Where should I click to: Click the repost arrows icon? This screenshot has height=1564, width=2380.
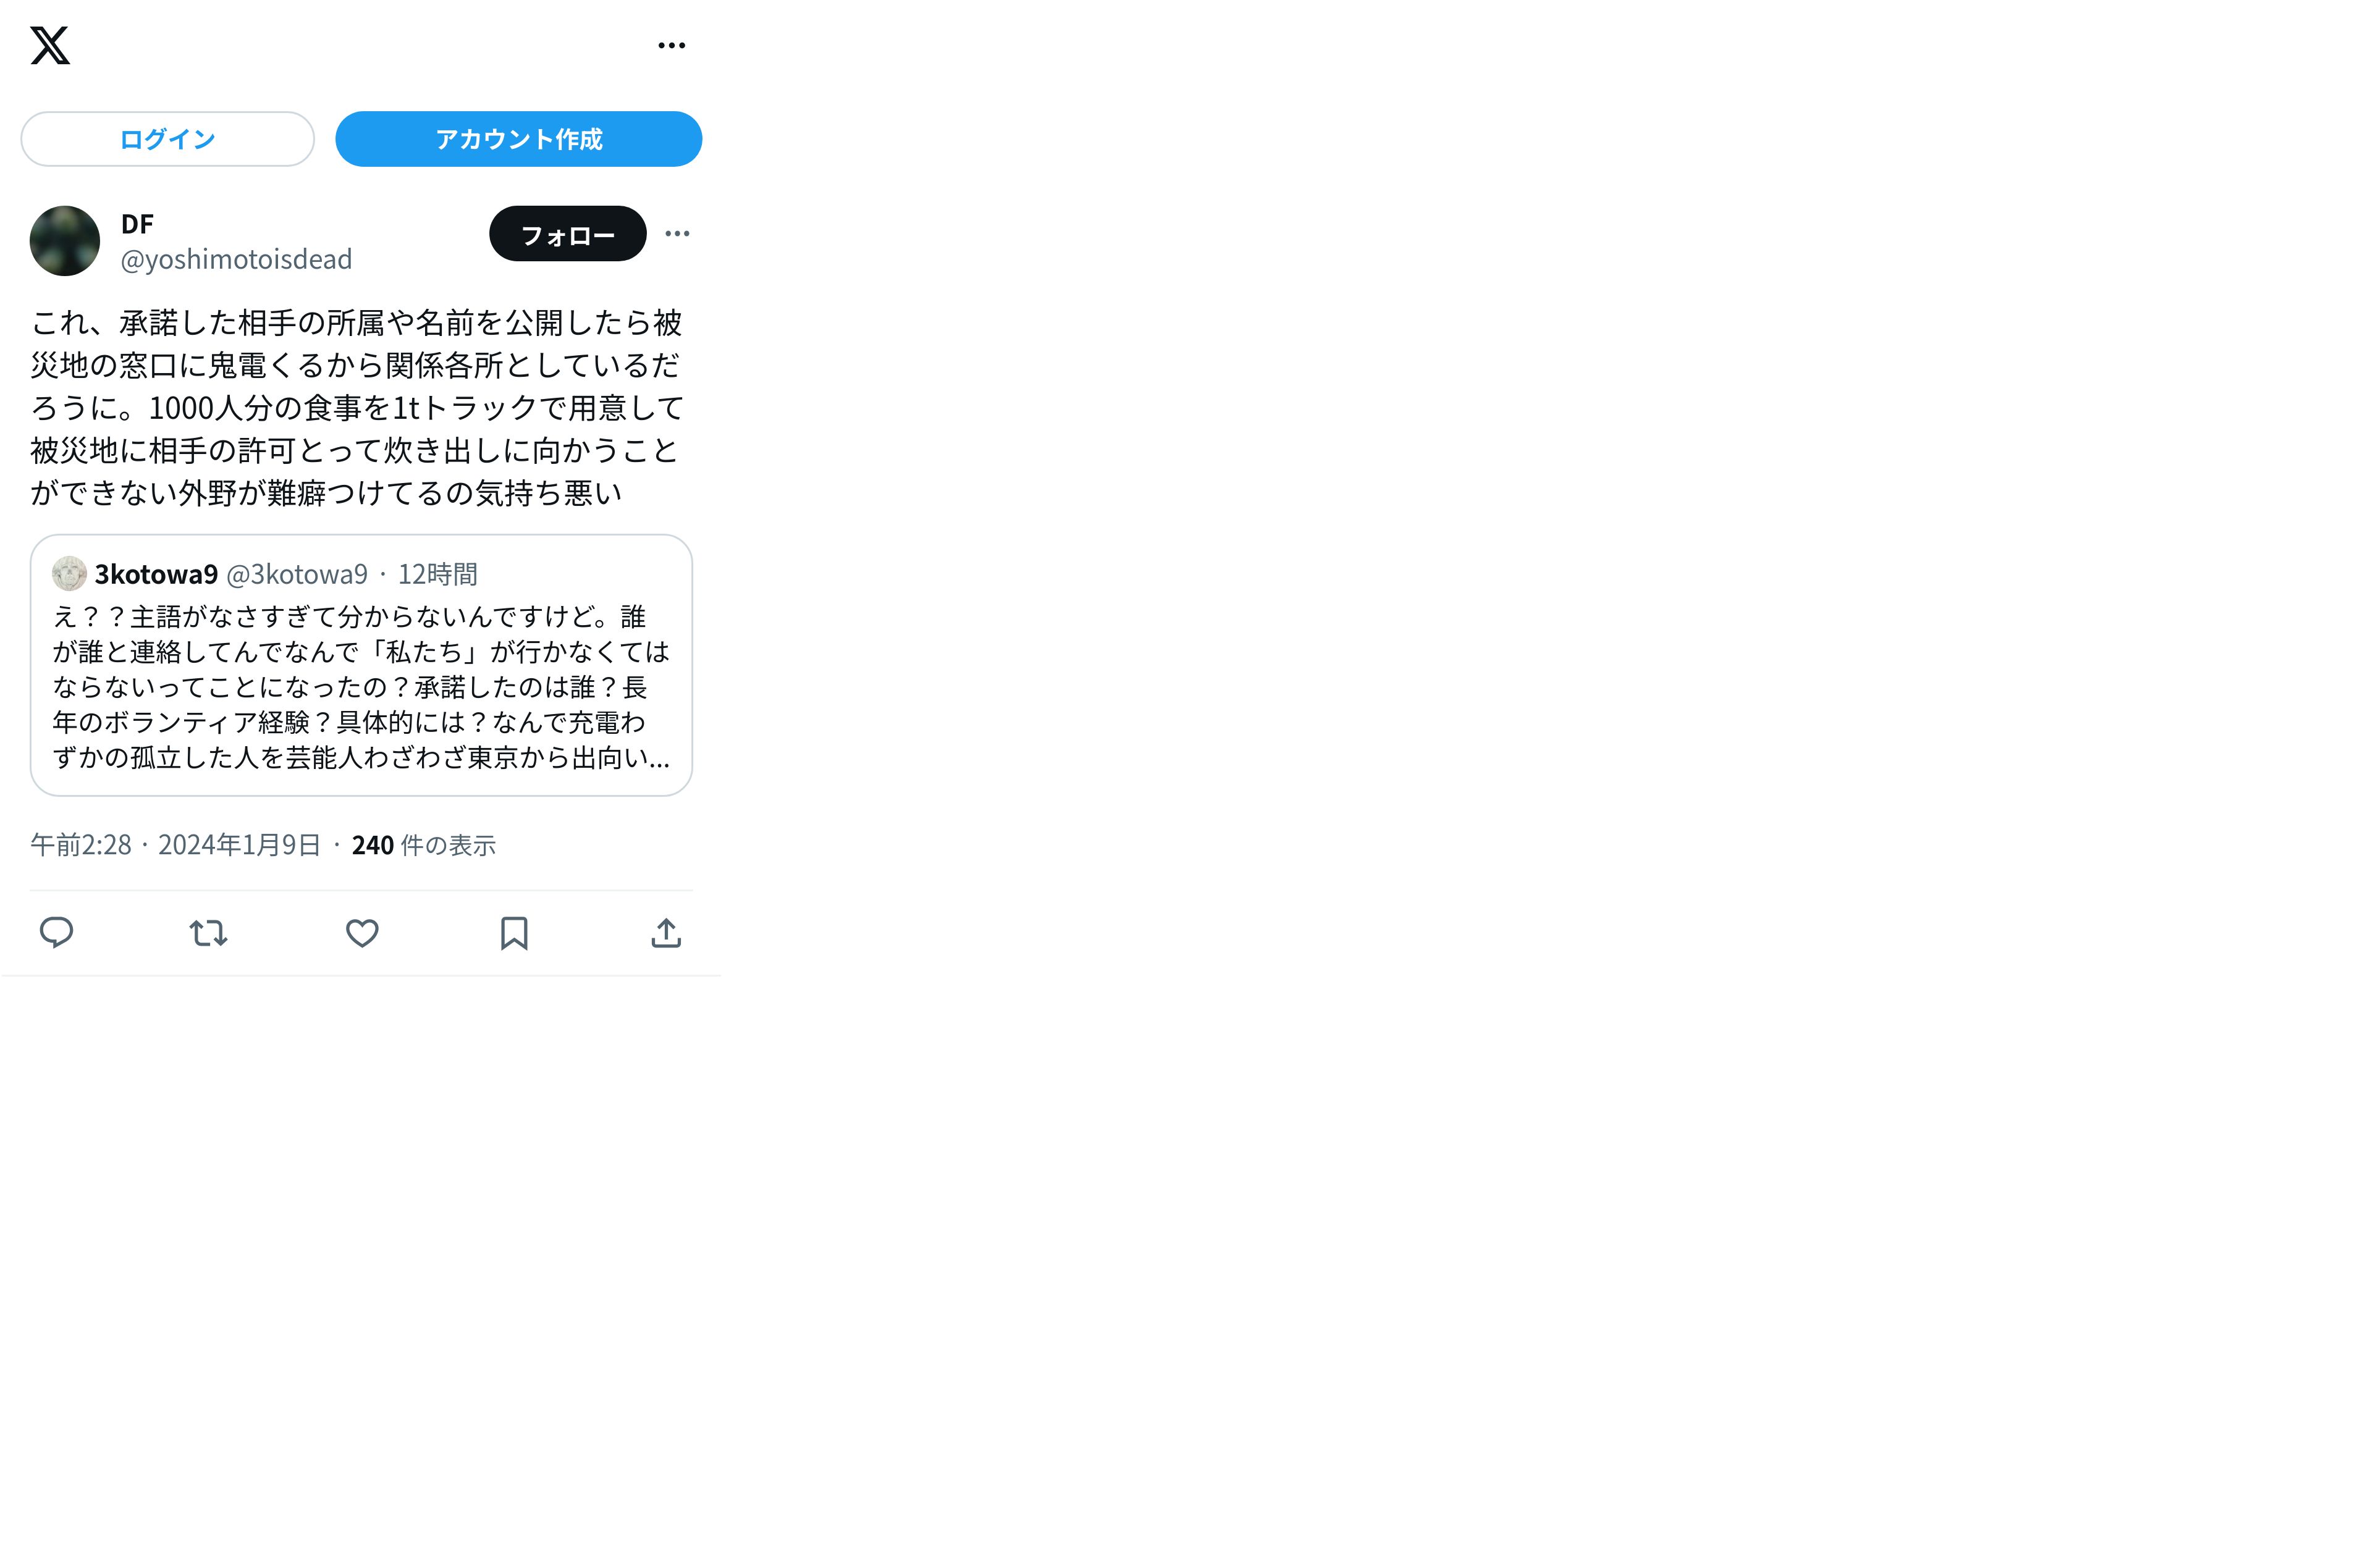(209, 933)
